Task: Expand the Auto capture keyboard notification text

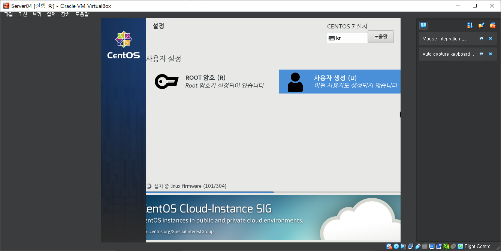Action: (x=449, y=54)
